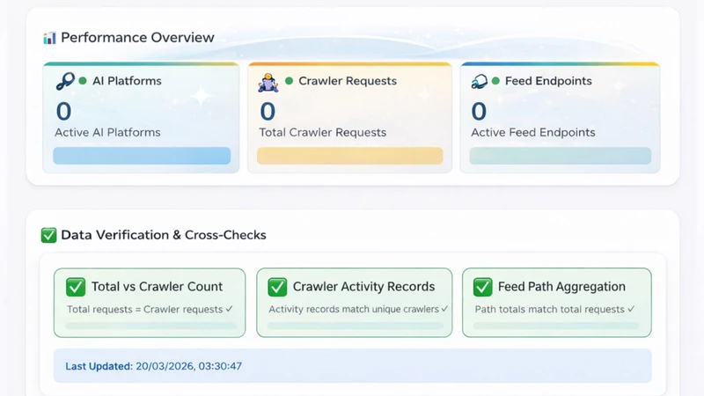This screenshot has width=704, height=396.
Task: Click 'Total requests = Crawler requests' text
Action: [144, 310]
